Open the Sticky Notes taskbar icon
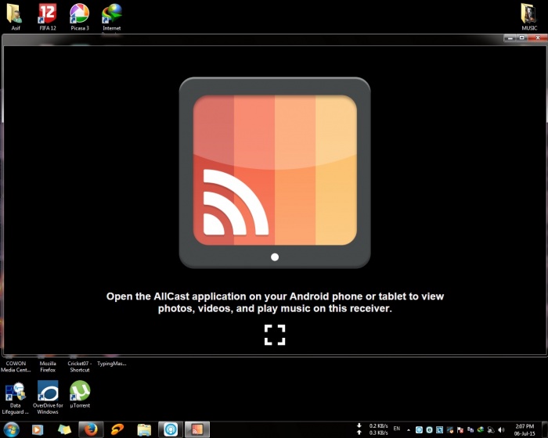The image size is (548, 438). point(64,429)
